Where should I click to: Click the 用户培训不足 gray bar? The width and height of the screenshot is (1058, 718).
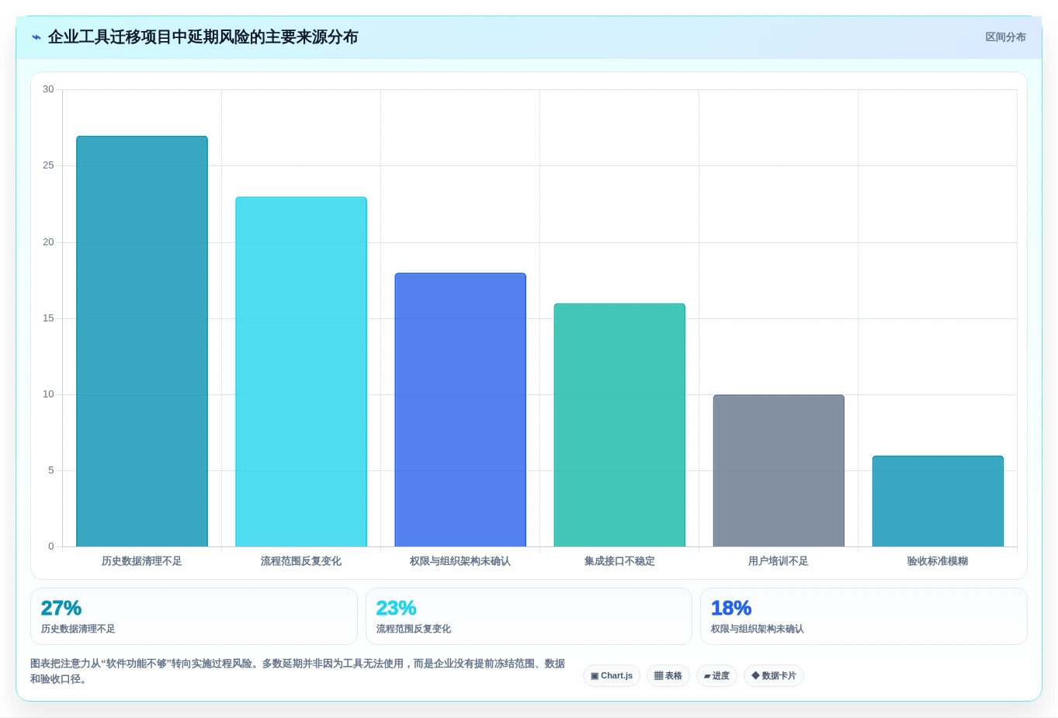coord(779,470)
